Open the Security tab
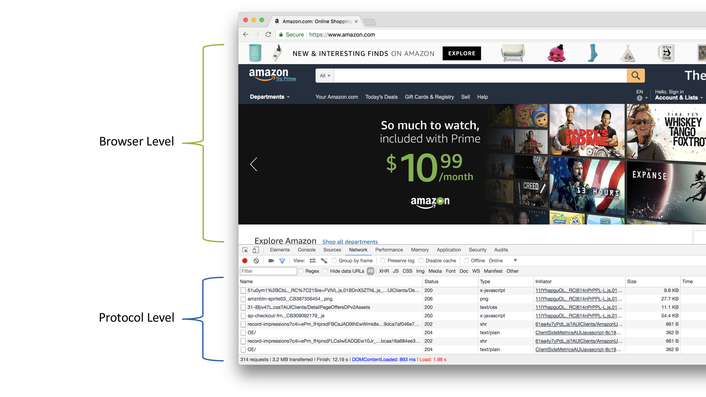Image resolution: width=706 pixels, height=397 pixels. point(478,250)
